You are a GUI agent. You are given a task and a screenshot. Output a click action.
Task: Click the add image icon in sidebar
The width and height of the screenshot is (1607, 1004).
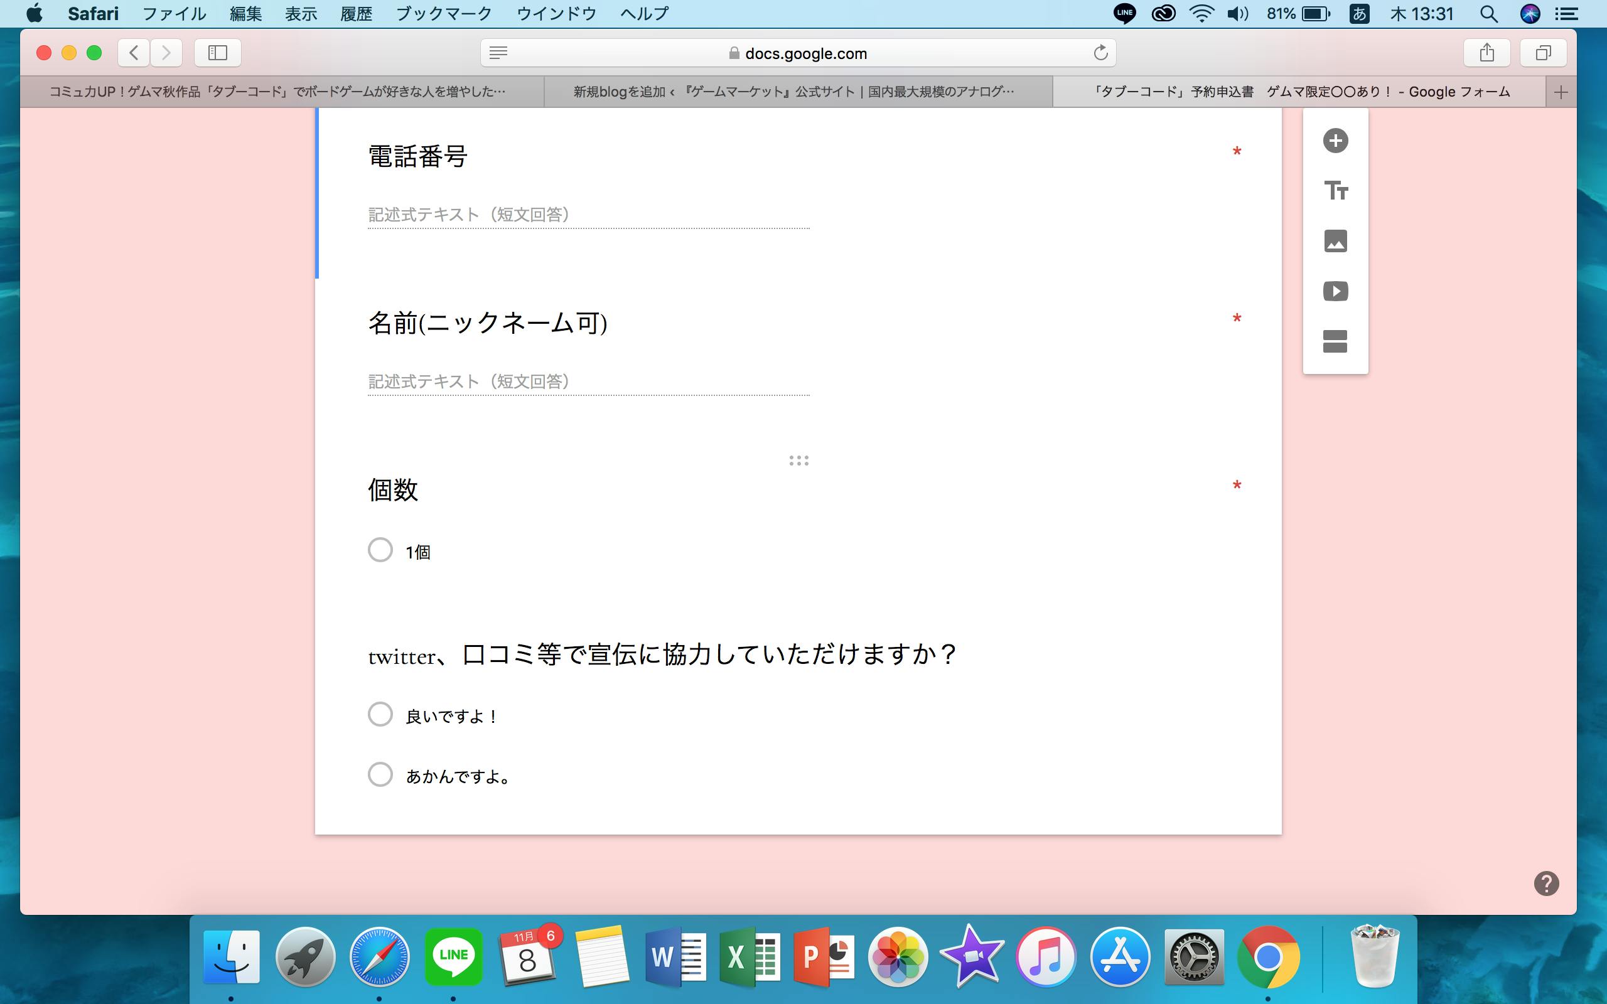pyautogui.click(x=1335, y=241)
